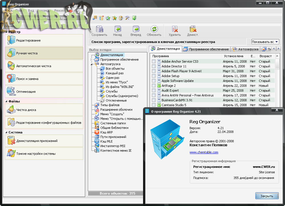This screenshot has width=285, height=206.
Task: Expand the Программное обеспечение tree node
Action: [x=92, y=60]
